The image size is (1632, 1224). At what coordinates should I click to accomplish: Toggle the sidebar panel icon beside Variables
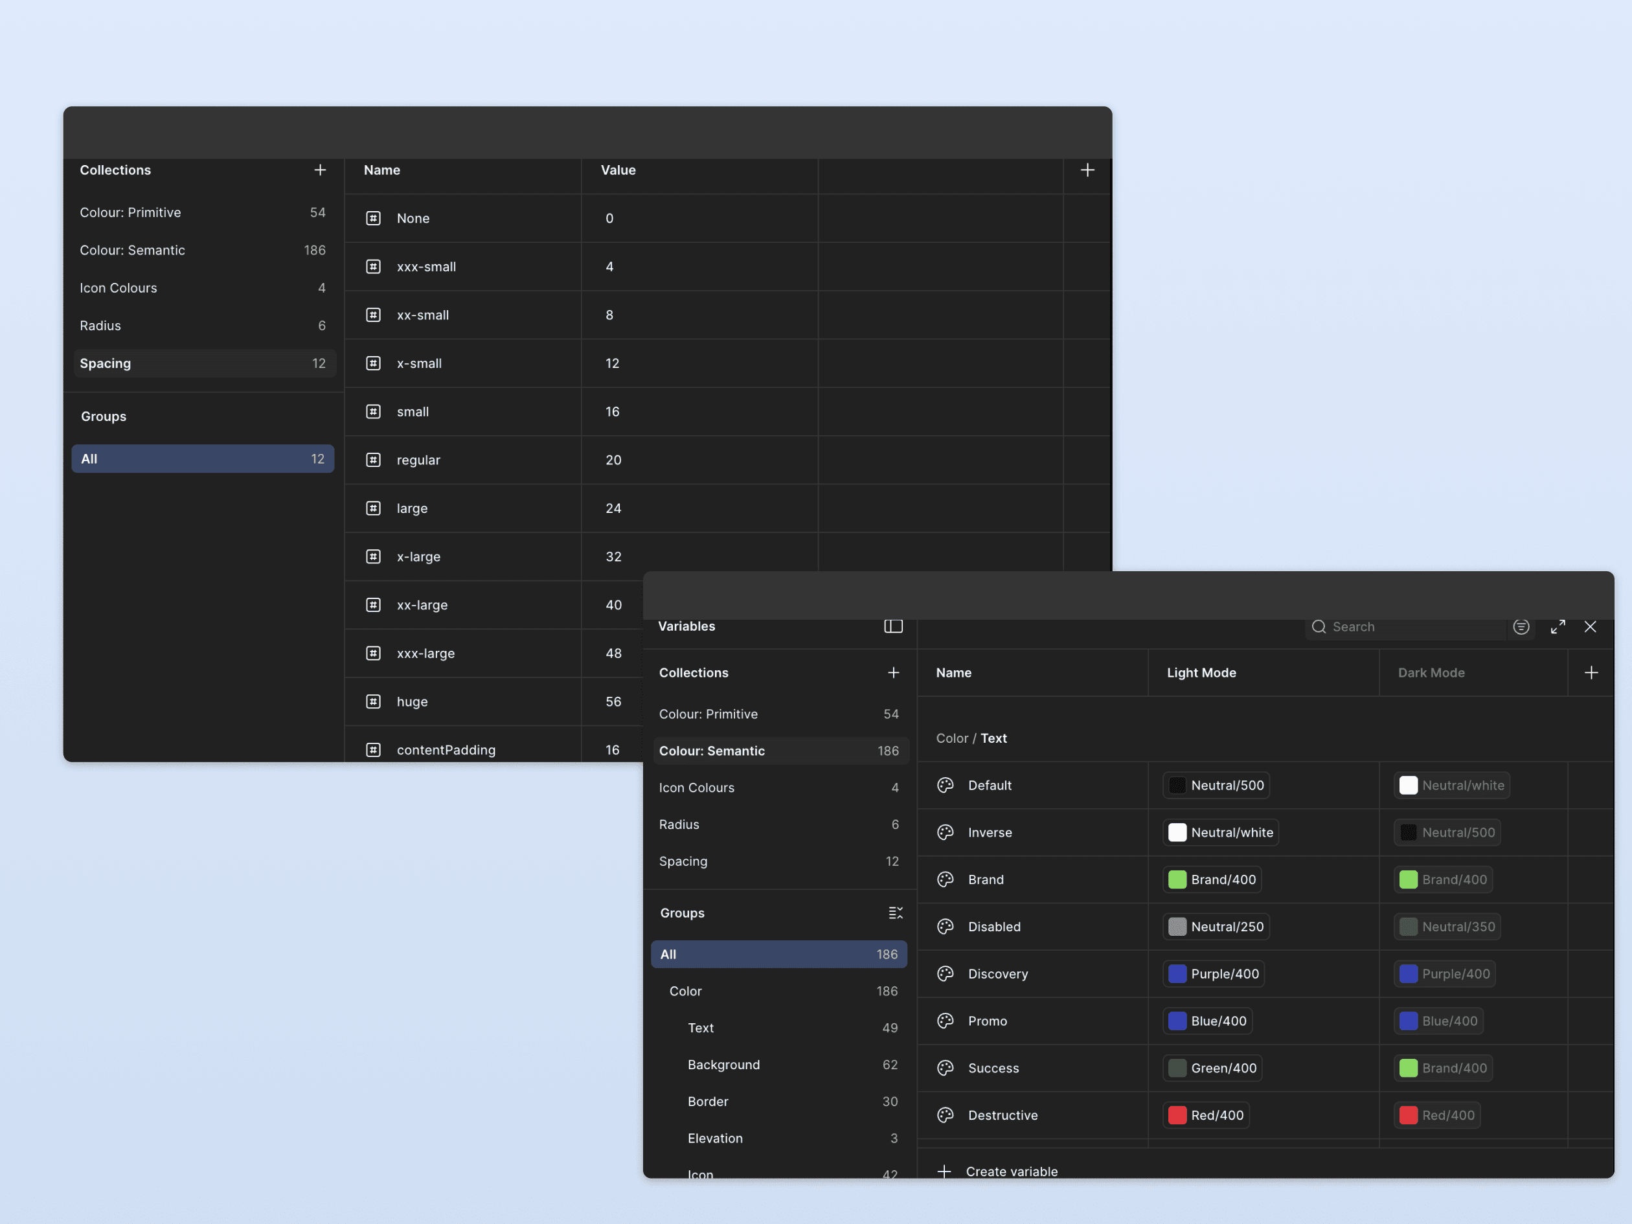coord(892,626)
